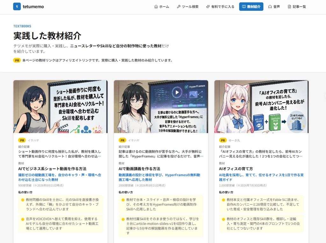Click note 教材のオフィスと既存Skill群を
The width and height of the screenshot is (326, 243).
261,224
